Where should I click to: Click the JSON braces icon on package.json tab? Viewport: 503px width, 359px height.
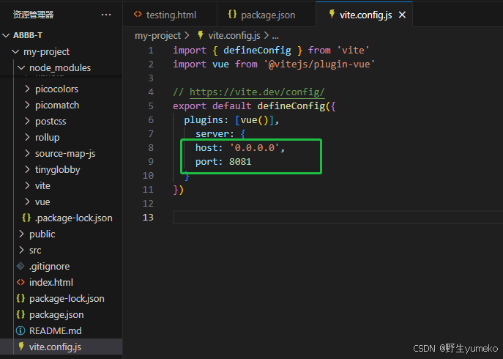(232, 14)
